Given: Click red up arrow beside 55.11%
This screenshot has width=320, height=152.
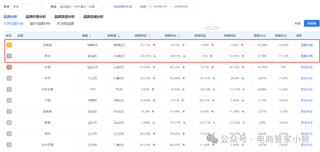Looking at the screenshot, I should click(x=154, y=45).
